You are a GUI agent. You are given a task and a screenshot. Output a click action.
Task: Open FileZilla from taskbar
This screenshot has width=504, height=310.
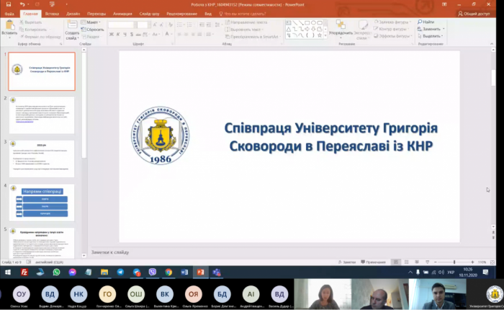(24, 273)
